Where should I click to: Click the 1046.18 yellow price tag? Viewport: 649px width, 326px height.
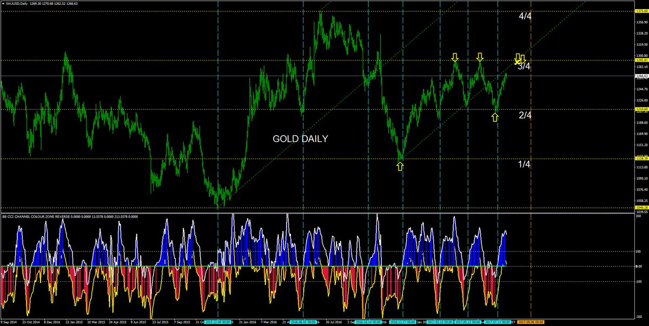click(641, 207)
